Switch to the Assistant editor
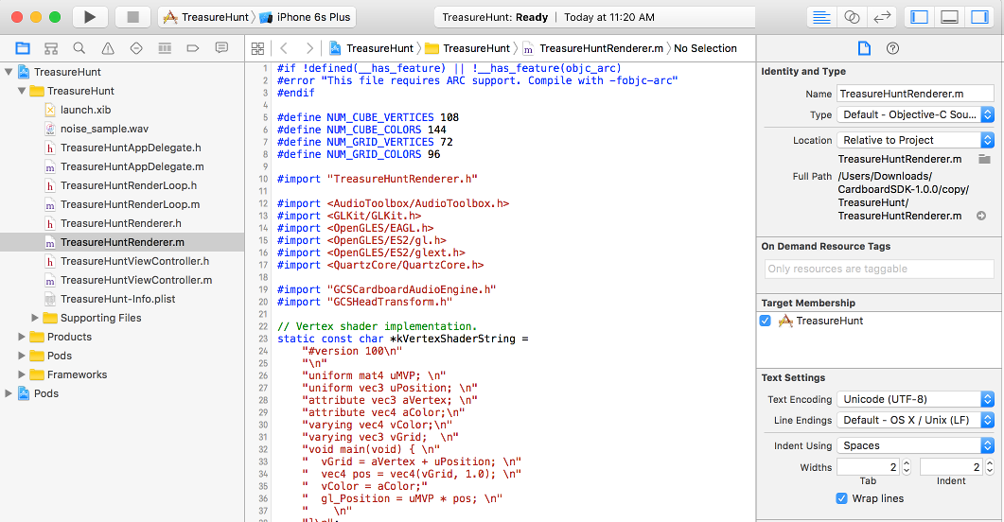 [x=852, y=17]
